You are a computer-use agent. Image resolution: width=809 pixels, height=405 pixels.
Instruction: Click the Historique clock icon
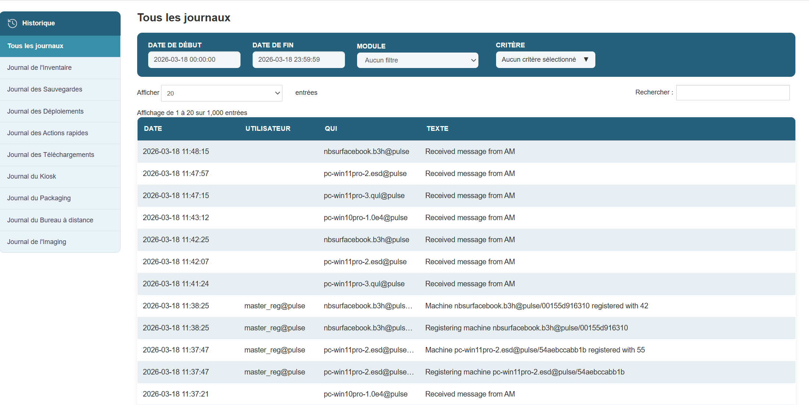click(x=13, y=23)
